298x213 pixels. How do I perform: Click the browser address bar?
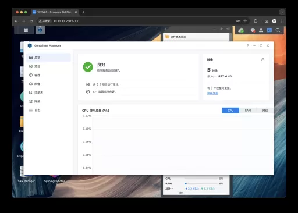tap(136, 21)
